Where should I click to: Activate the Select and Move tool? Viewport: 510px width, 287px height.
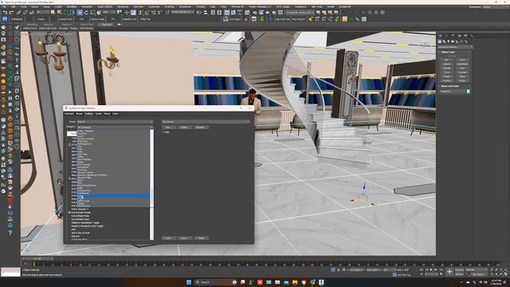80,13
